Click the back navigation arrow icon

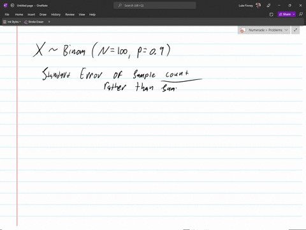point(12,6)
